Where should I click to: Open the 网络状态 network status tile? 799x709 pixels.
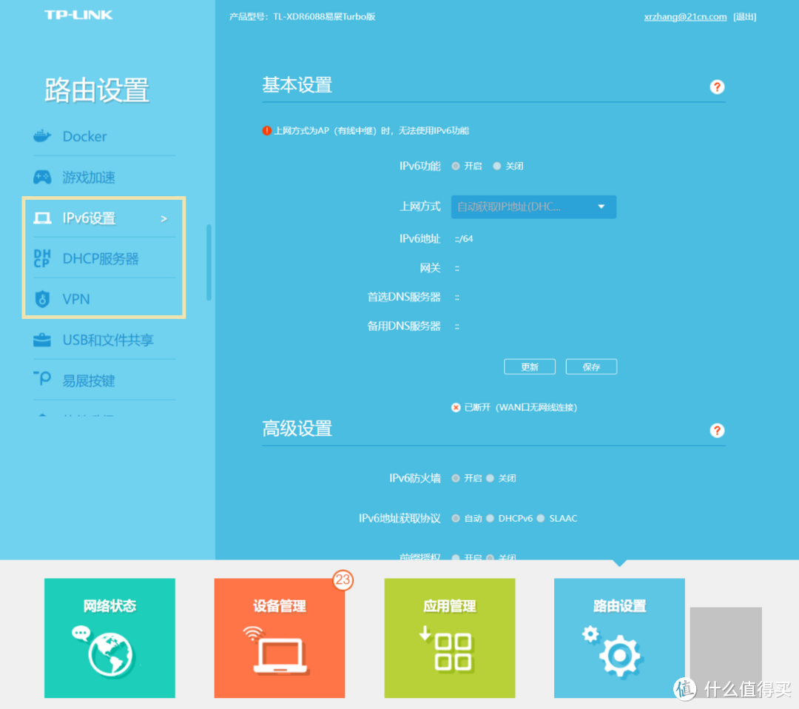109,637
